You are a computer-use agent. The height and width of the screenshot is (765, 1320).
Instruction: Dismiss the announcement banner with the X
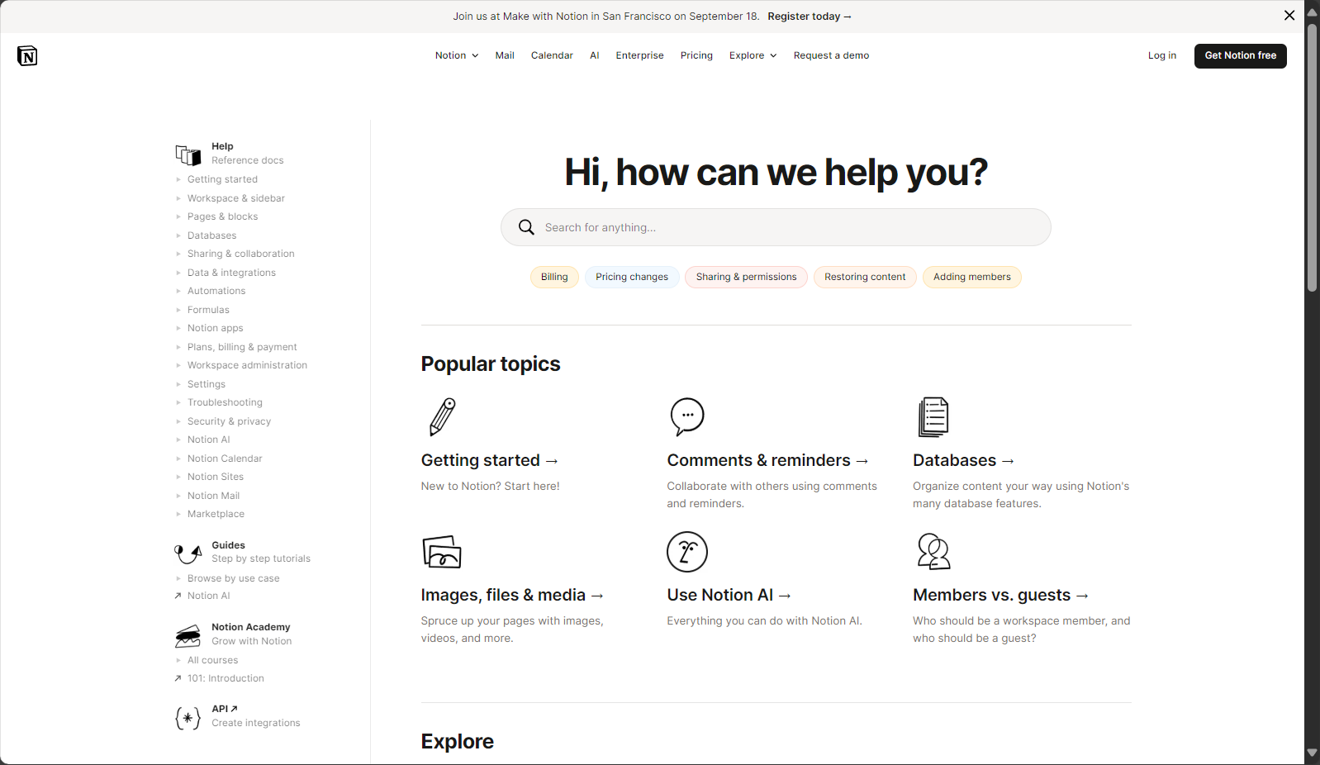(1289, 16)
